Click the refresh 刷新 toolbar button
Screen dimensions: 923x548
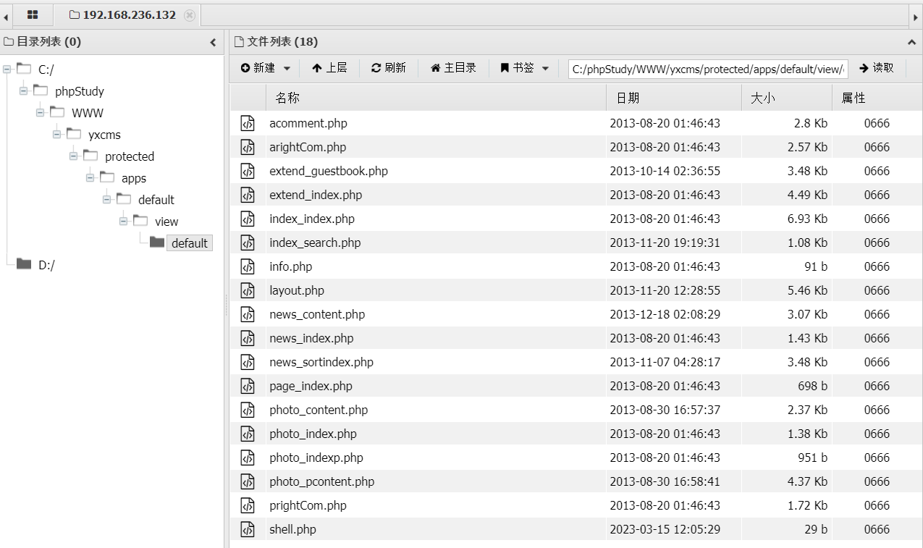[x=389, y=68]
